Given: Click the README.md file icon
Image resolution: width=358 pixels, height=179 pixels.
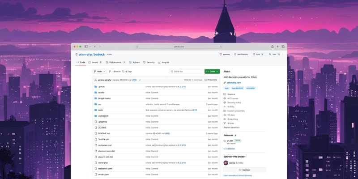Looking at the screenshot, I should (x=96, y=133).
